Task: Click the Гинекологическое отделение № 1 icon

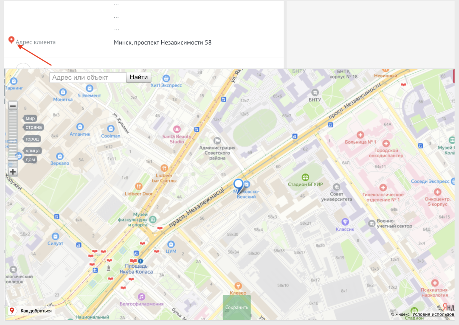Action: pos(383,188)
